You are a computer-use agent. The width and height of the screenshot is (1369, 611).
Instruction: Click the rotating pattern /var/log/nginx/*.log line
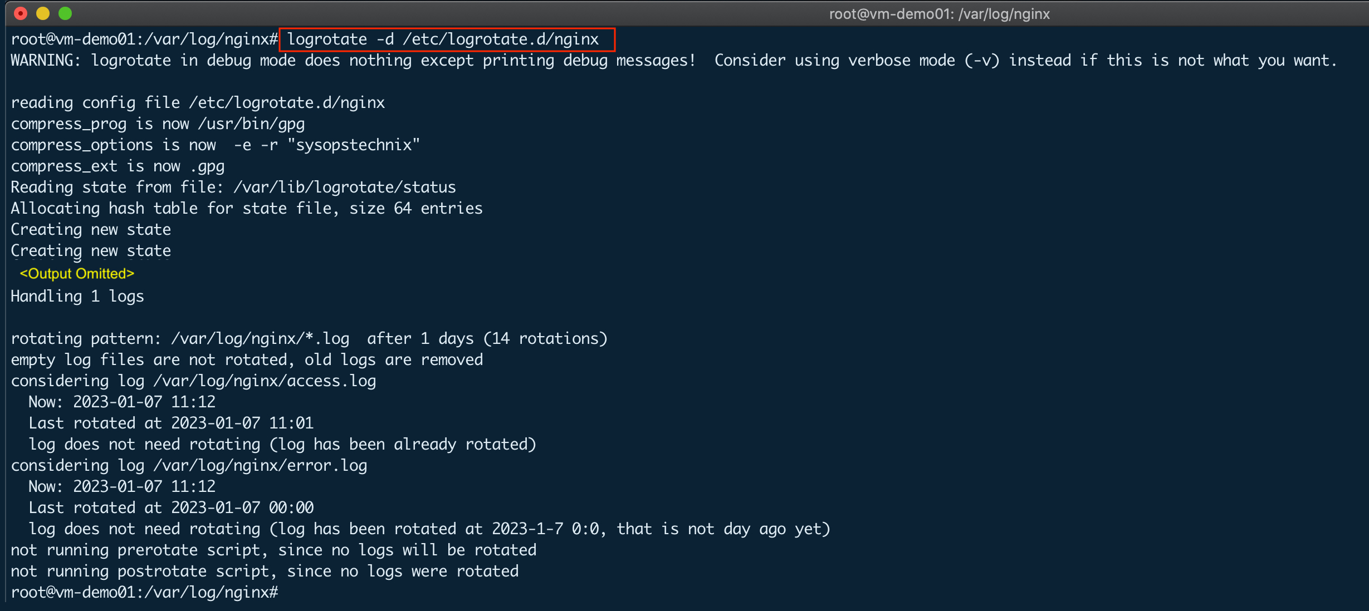(309, 339)
